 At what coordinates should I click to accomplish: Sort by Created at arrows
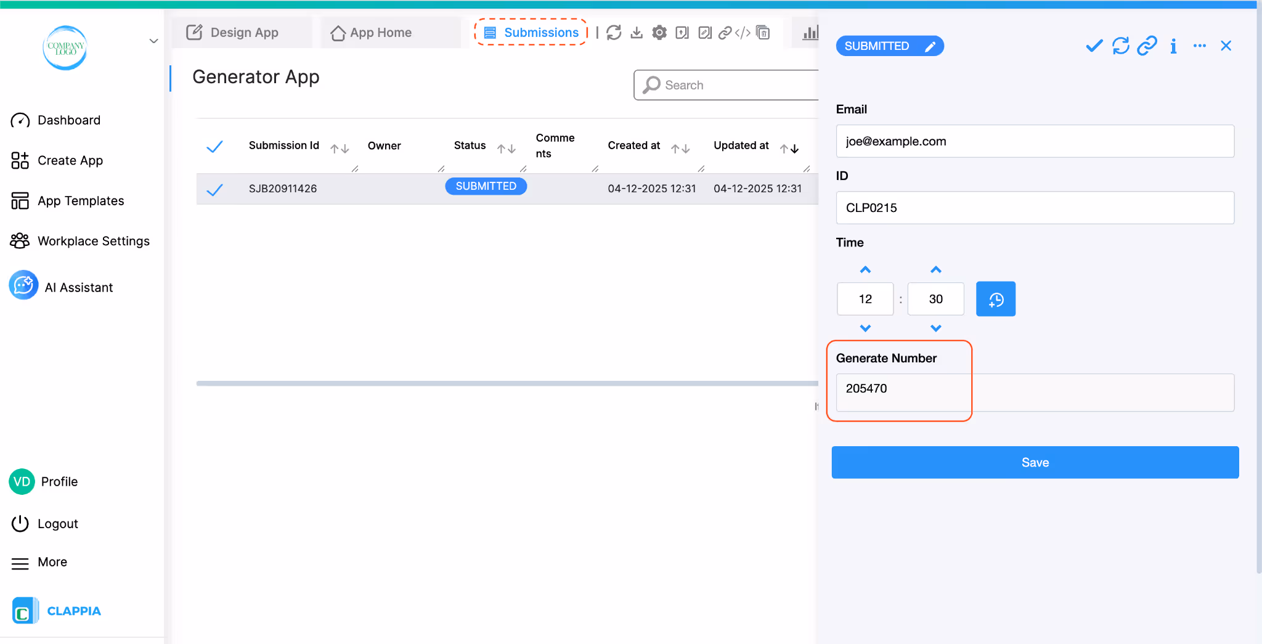coord(680,149)
